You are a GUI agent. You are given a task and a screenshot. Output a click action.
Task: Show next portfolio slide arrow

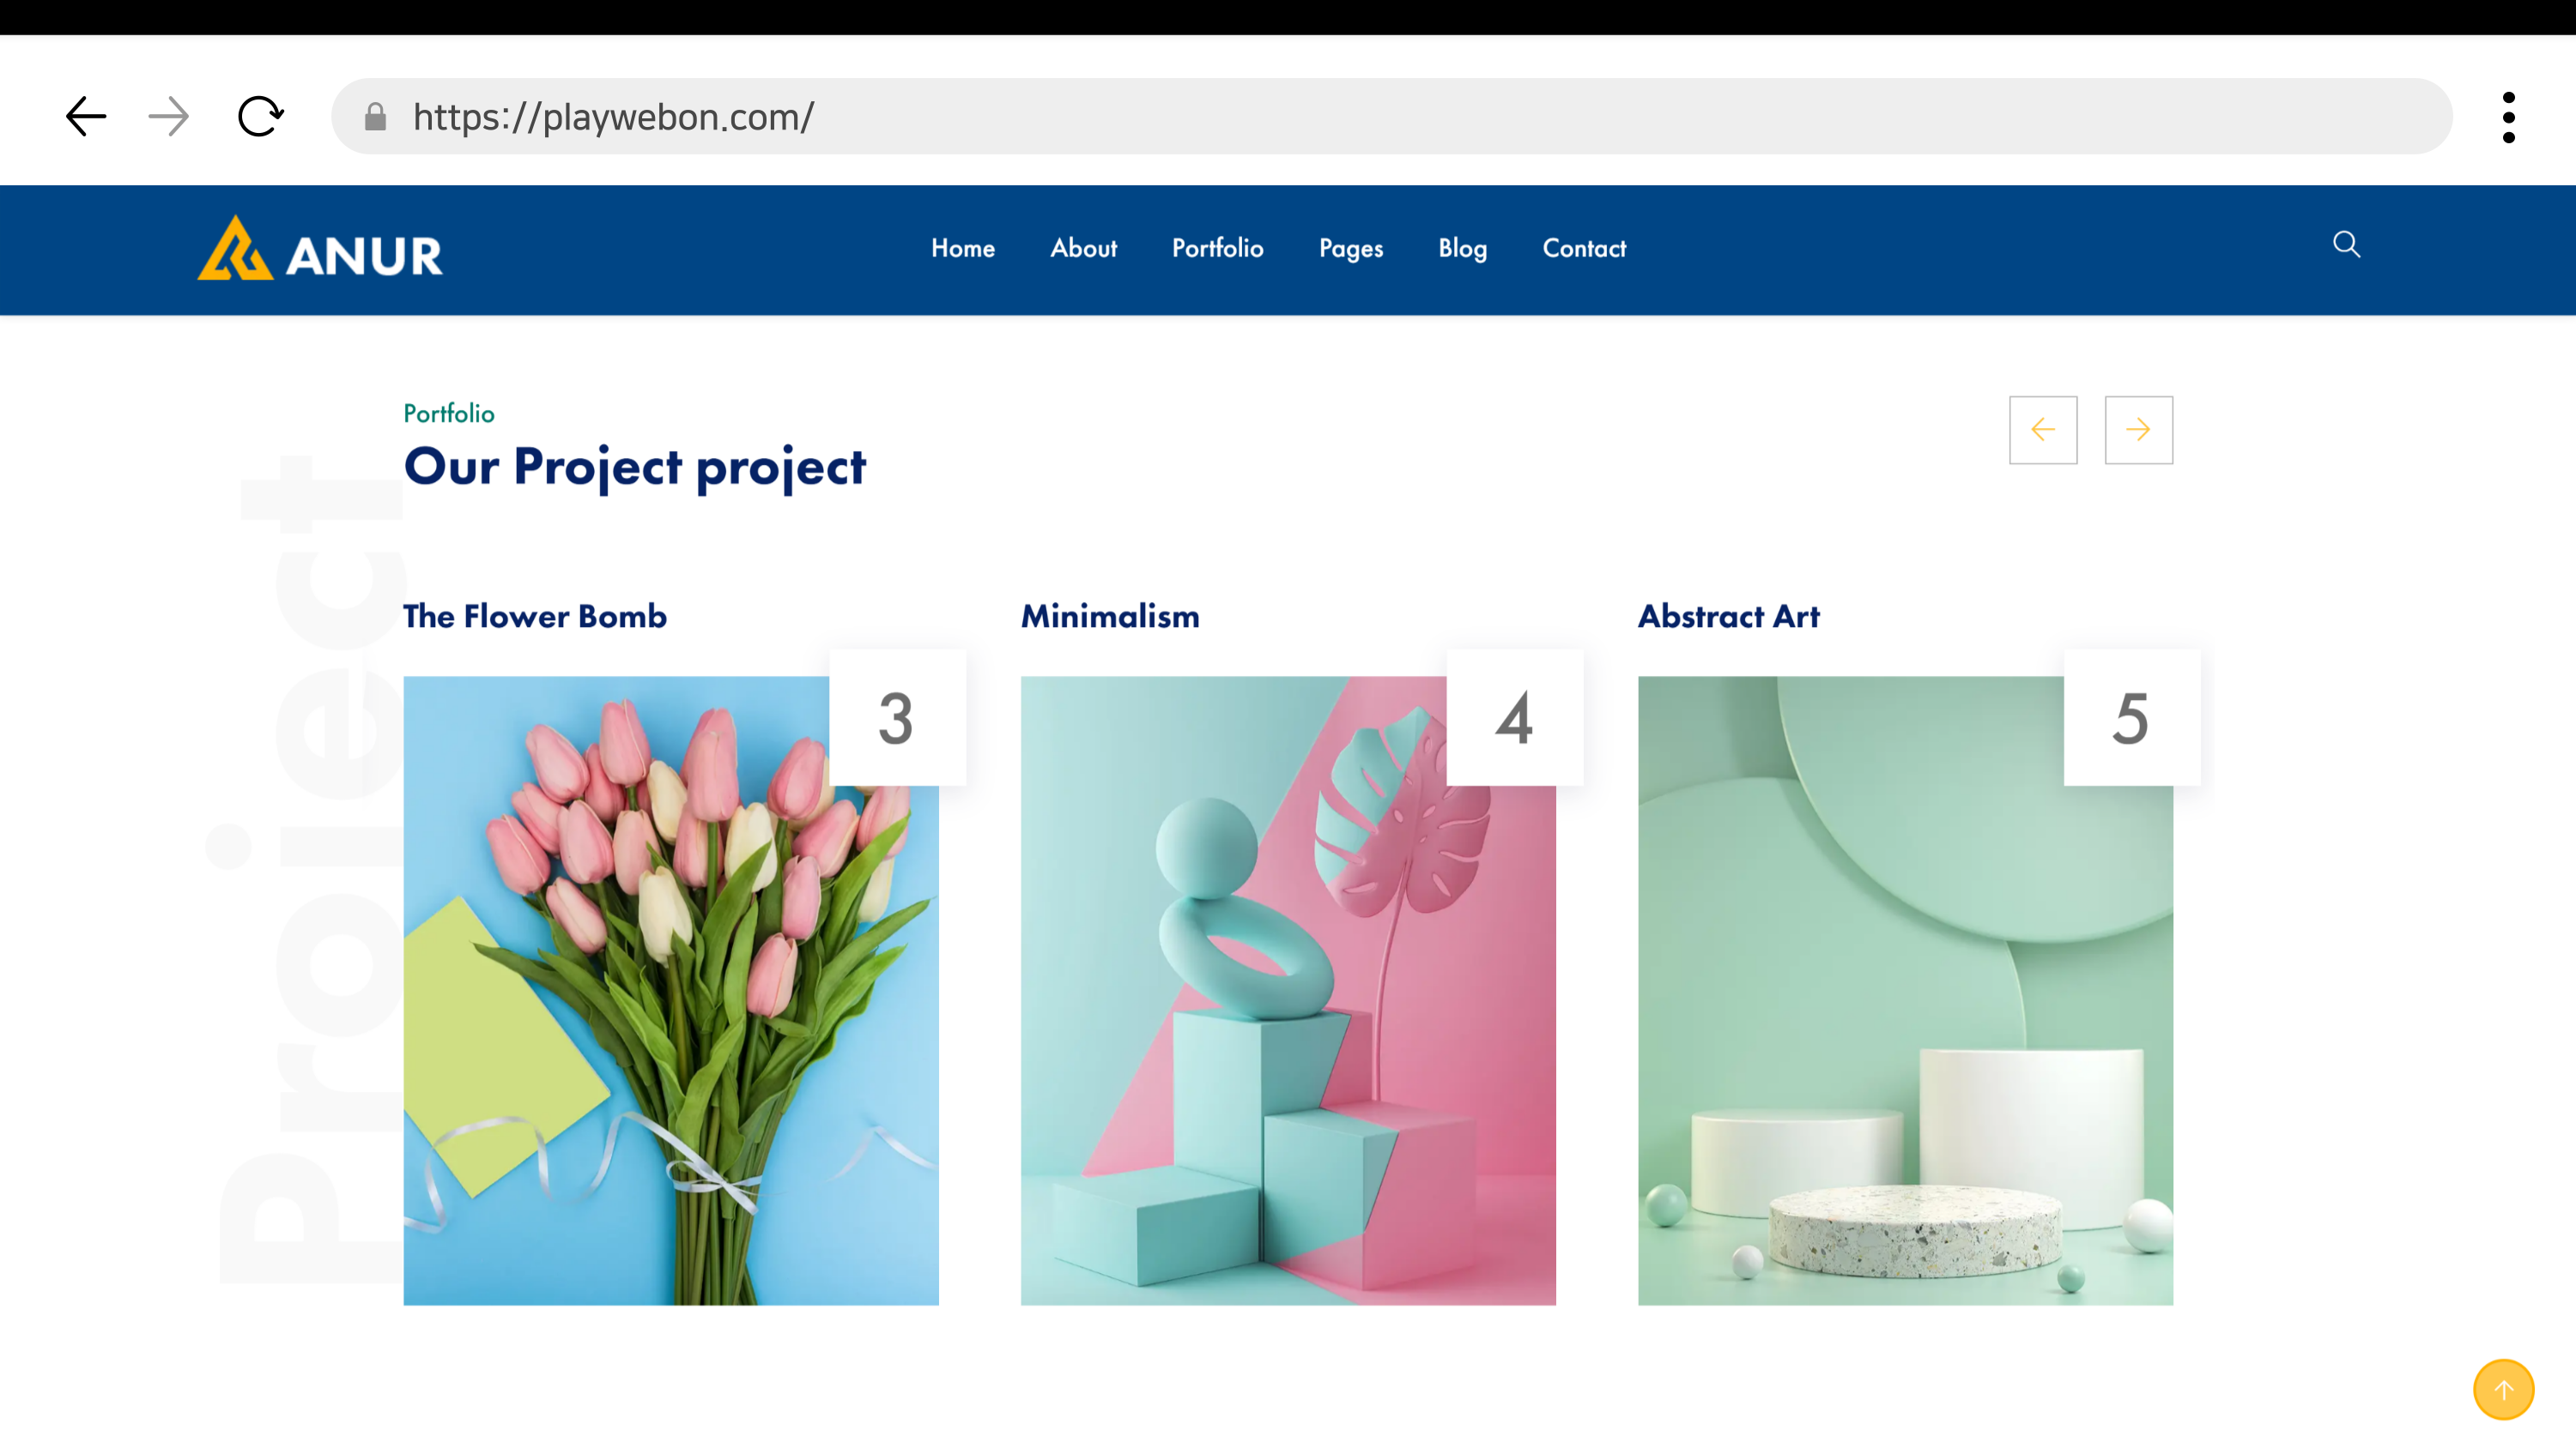(2138, 430)
